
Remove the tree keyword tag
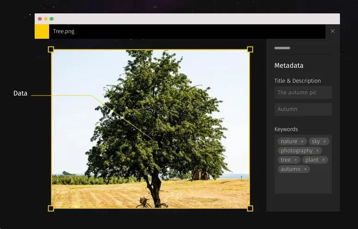tap(296, 160)
